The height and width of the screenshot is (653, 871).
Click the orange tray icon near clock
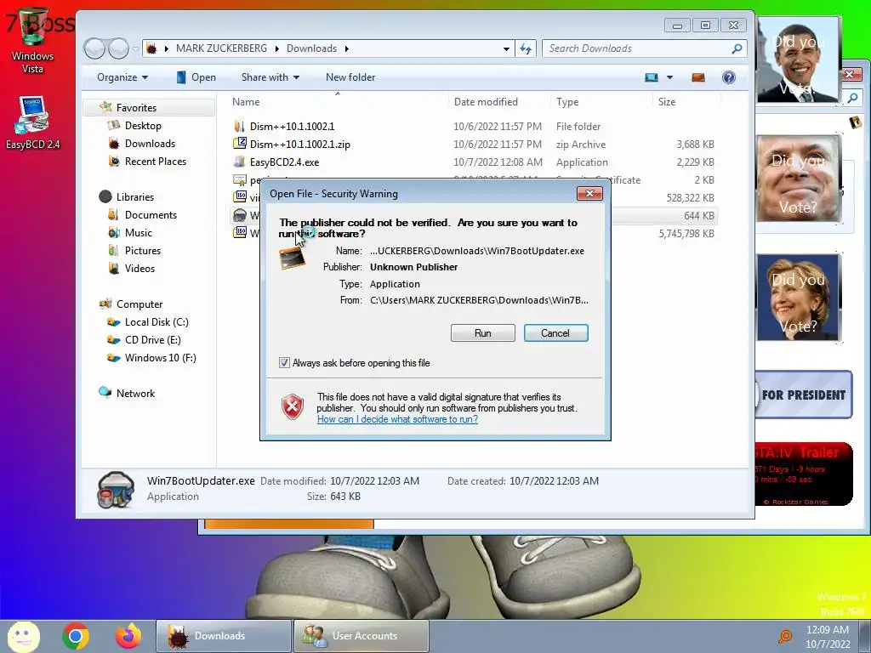tap(785, 636)
